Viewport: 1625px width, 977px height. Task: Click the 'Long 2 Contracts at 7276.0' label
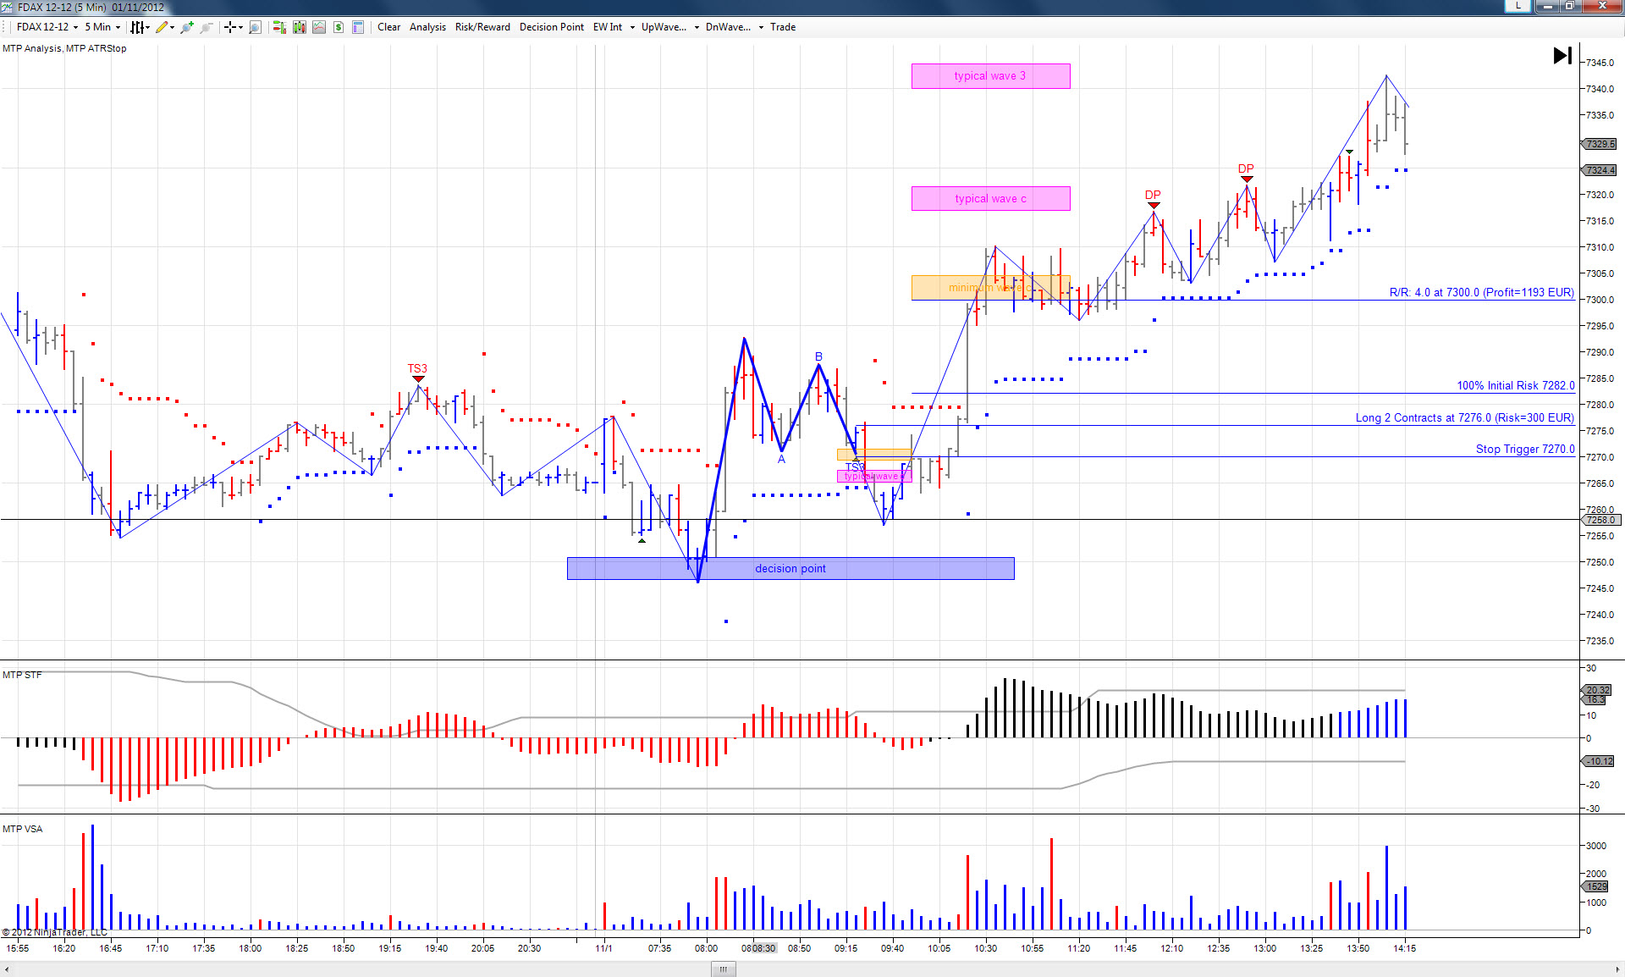(1464, 418)
